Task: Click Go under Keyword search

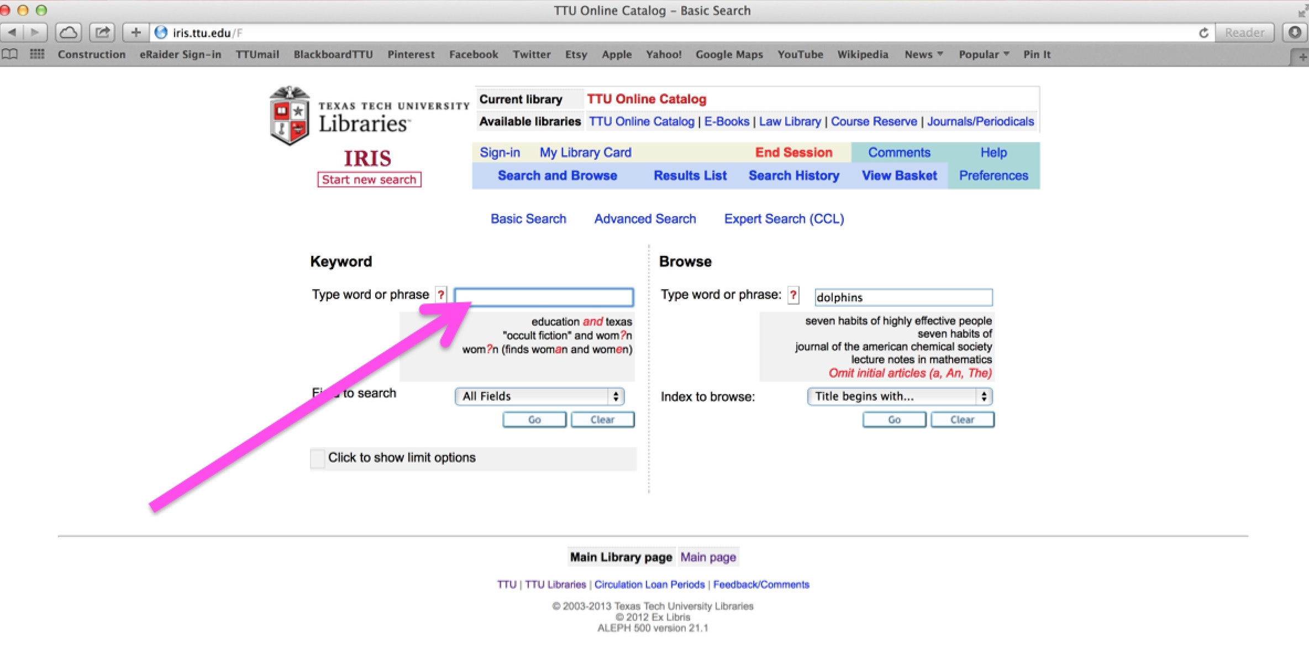Action: pyautogui.click(x=534, y=420)
